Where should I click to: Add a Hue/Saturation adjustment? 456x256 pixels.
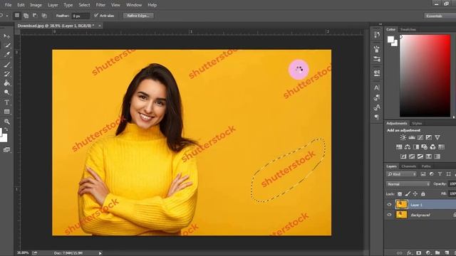point(399,147)
